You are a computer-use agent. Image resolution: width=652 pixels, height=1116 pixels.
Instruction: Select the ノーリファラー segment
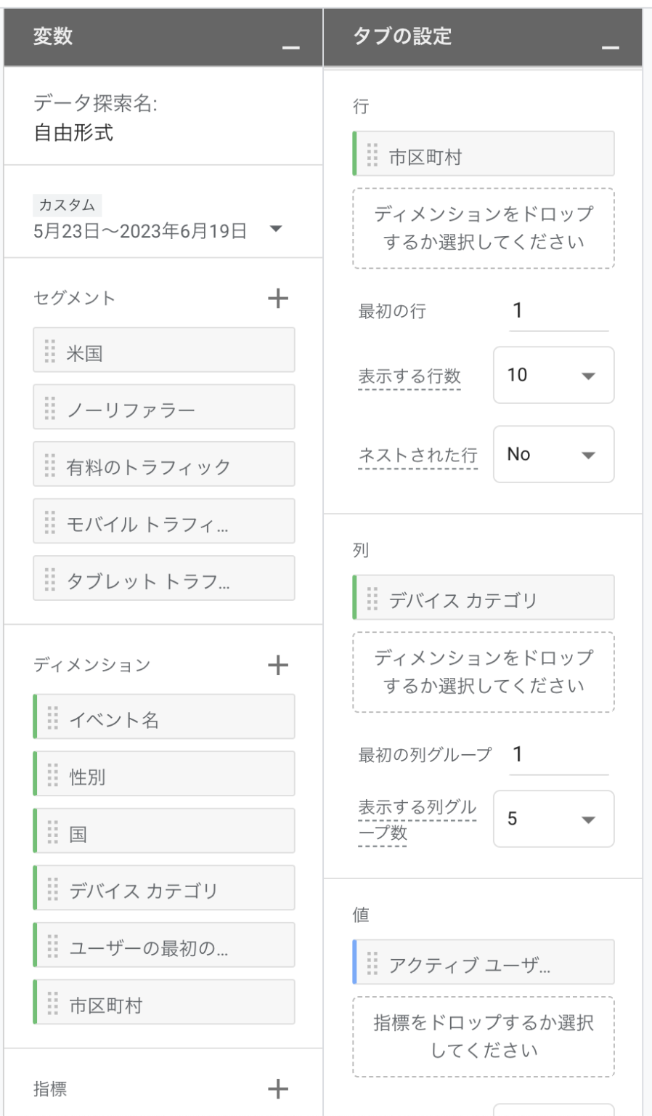coord(164,408)
